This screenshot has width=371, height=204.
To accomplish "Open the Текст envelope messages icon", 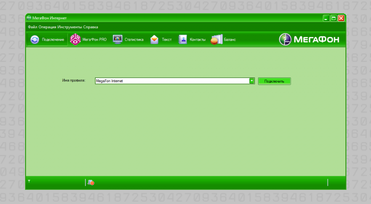I will coord(154,40).
